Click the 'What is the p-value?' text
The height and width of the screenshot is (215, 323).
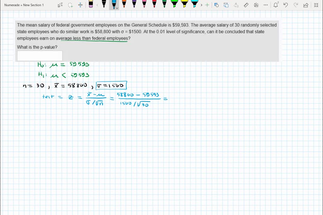[x=37, y=47]
